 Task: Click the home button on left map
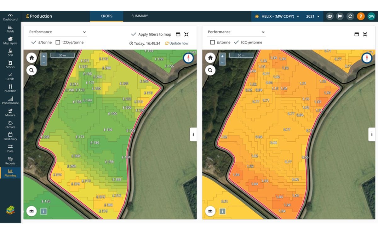31,58
